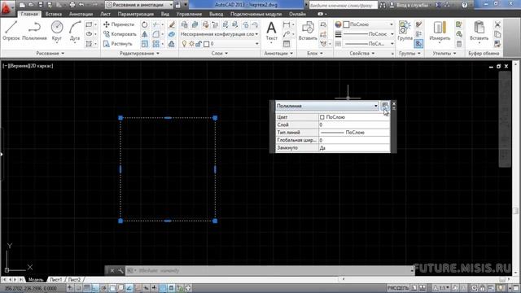Viewport: 521px width, 293px height.
Task: Expand the Слои panel
Action: tap(220, 54)
